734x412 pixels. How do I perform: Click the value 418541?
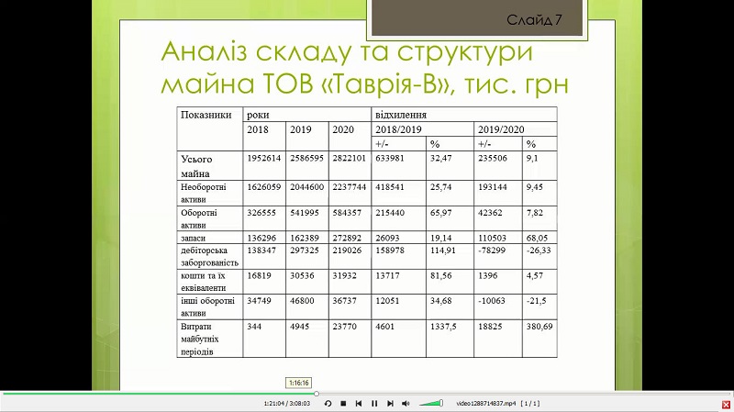click(390, 187)
